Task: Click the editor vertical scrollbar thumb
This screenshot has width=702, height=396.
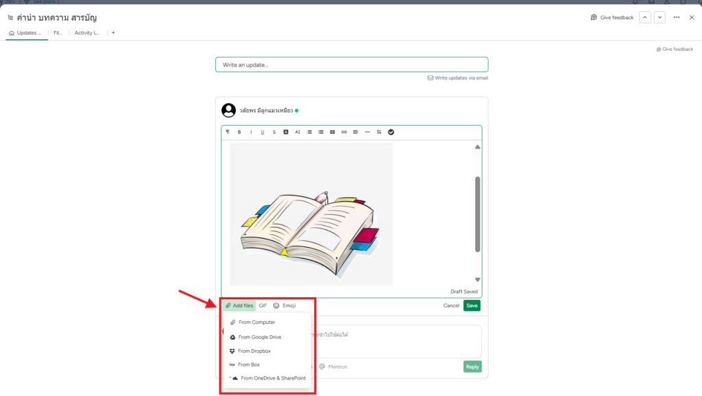Action: click(478, 214)
